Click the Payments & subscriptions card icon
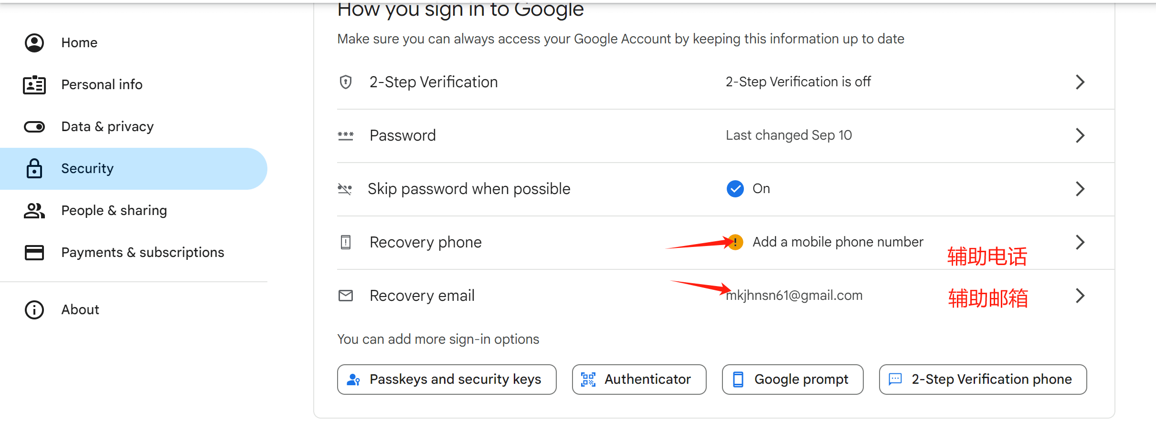 34,252
